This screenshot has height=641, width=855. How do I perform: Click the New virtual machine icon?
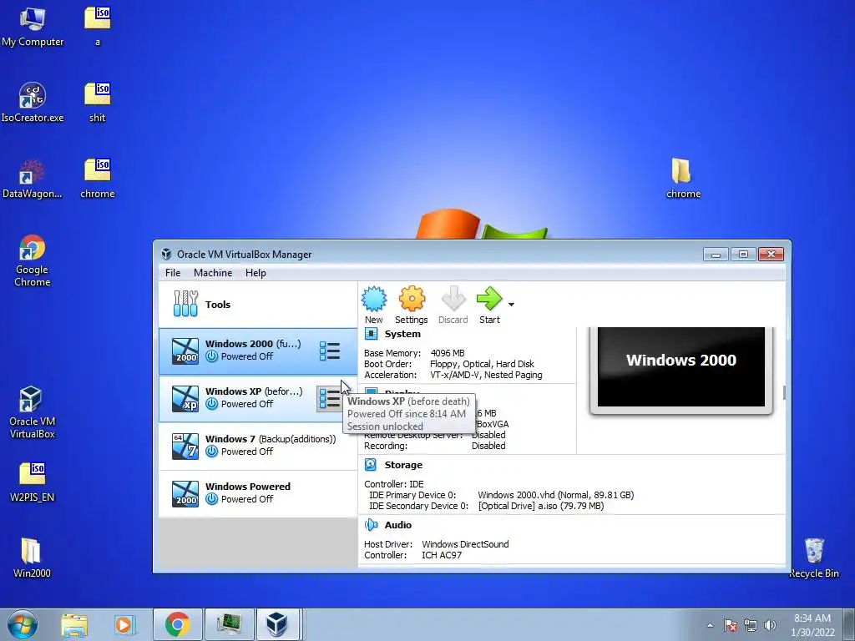pyautogui.click(x=374, y=300)
